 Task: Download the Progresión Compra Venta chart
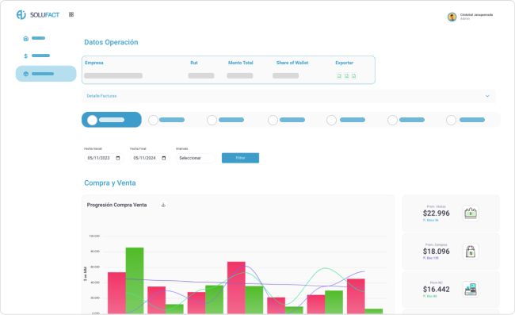[163, 205]
